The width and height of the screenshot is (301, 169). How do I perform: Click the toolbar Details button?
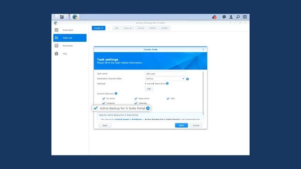pos(164,28)
